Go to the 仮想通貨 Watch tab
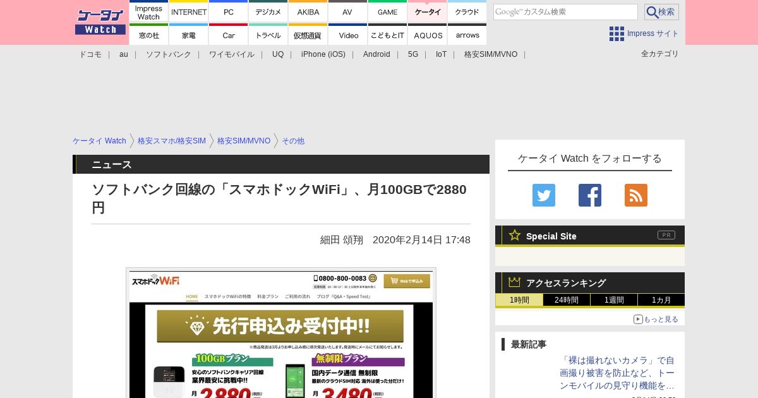The image size is (758, 398). [x=308, y=35]
